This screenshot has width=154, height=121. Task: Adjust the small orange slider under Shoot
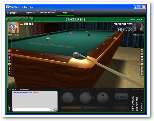(x=121, y=108)
